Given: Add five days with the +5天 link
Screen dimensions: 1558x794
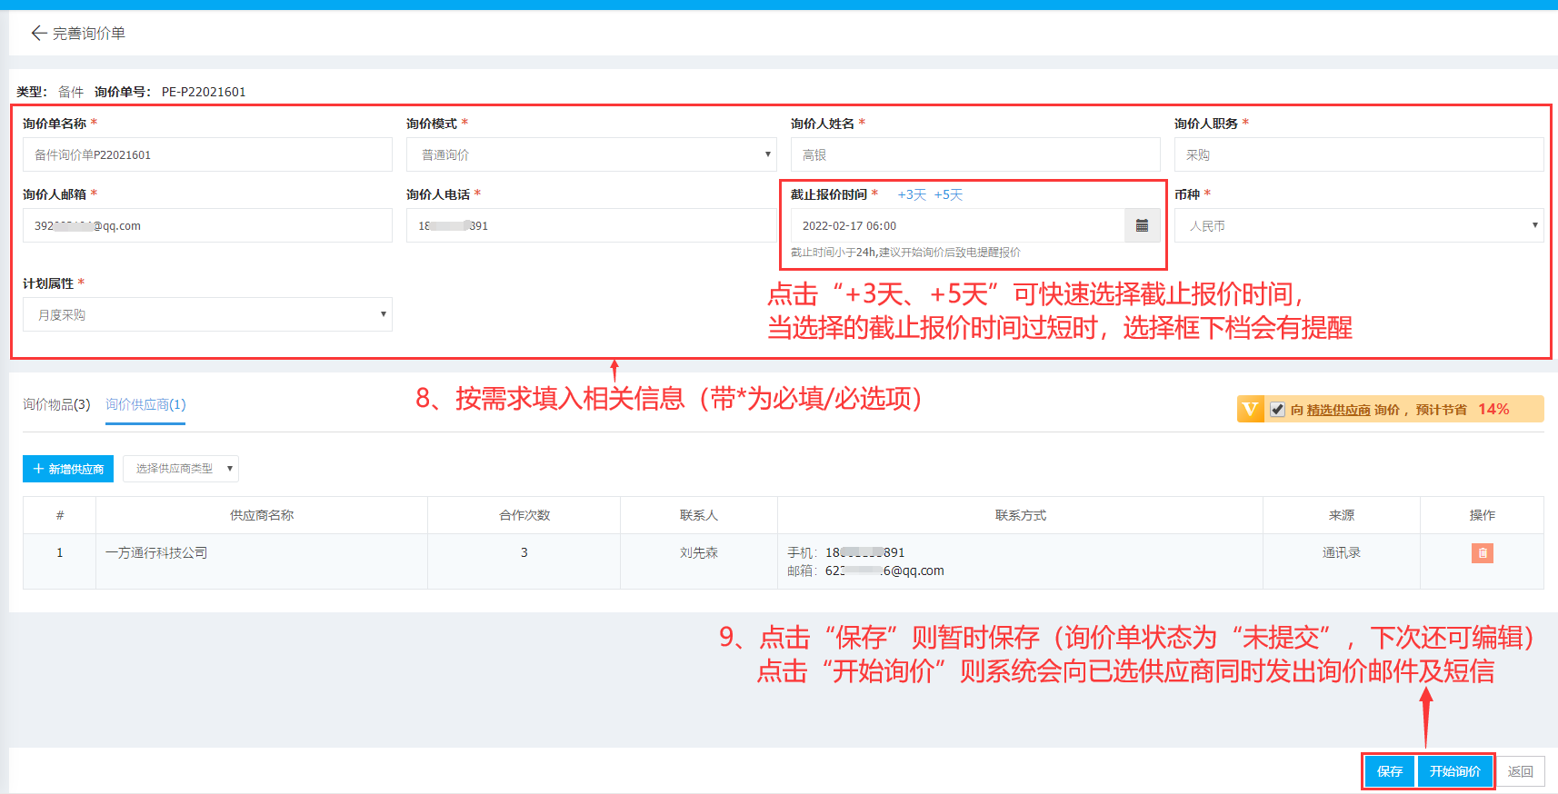Looking at the screenshot, I should pos(948,194).
